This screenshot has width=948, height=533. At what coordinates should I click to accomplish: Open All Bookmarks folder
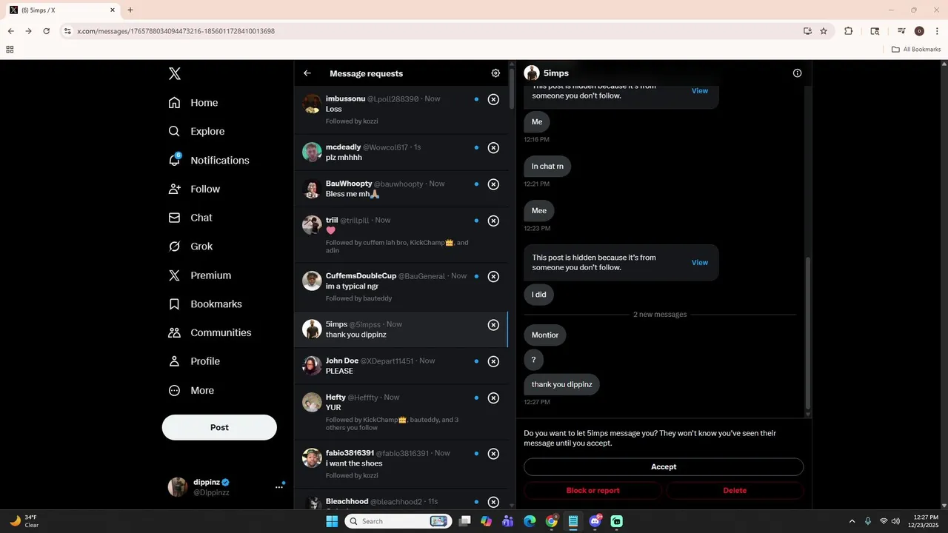point(916,50)
